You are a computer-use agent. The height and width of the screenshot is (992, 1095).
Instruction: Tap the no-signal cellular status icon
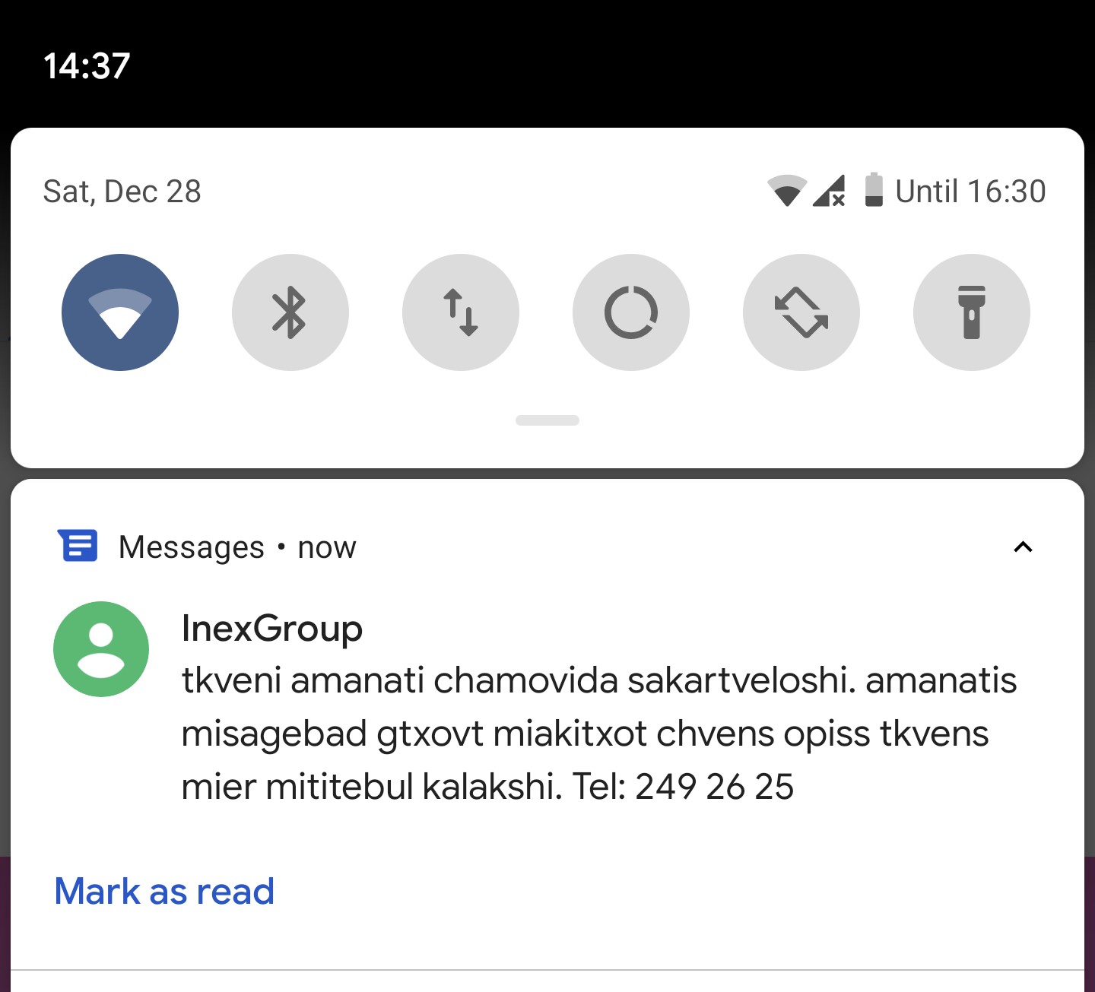coord(829,191)
